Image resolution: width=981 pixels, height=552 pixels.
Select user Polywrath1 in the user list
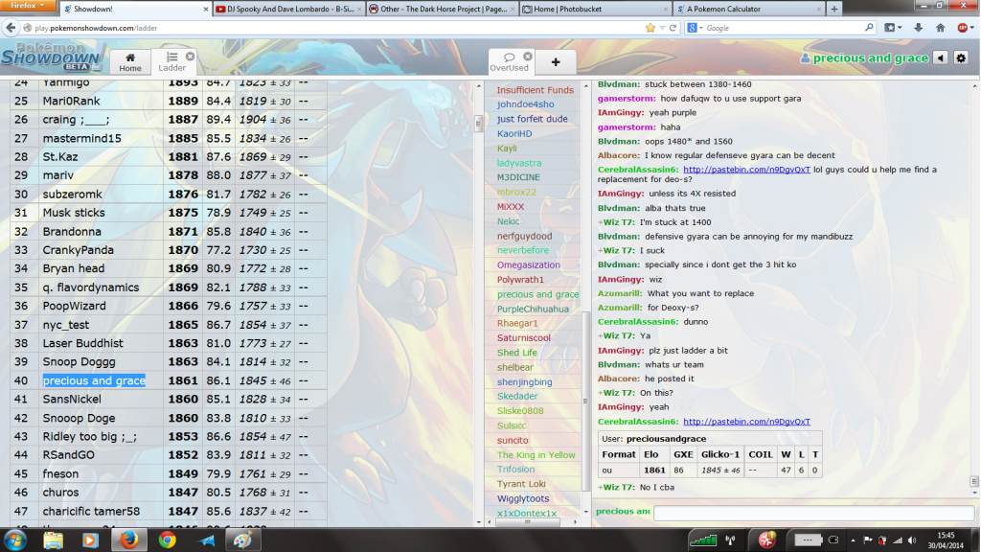(520, 280)
